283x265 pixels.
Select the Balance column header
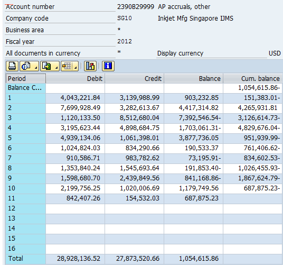click(194, 79)
